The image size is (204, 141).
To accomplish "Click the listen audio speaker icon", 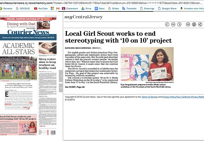I will (x=188, y=24).
